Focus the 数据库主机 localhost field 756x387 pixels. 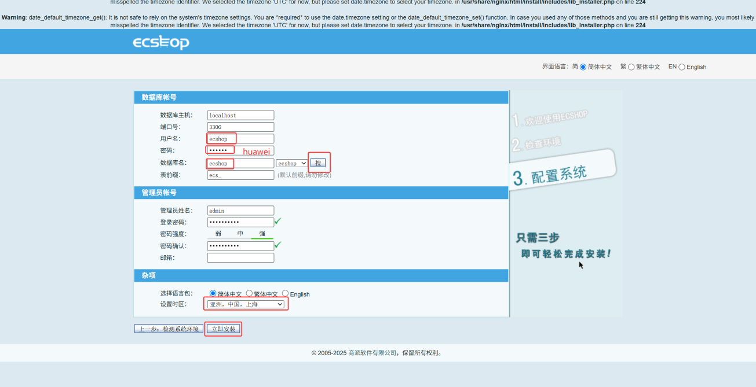click(x=240, y=115)
